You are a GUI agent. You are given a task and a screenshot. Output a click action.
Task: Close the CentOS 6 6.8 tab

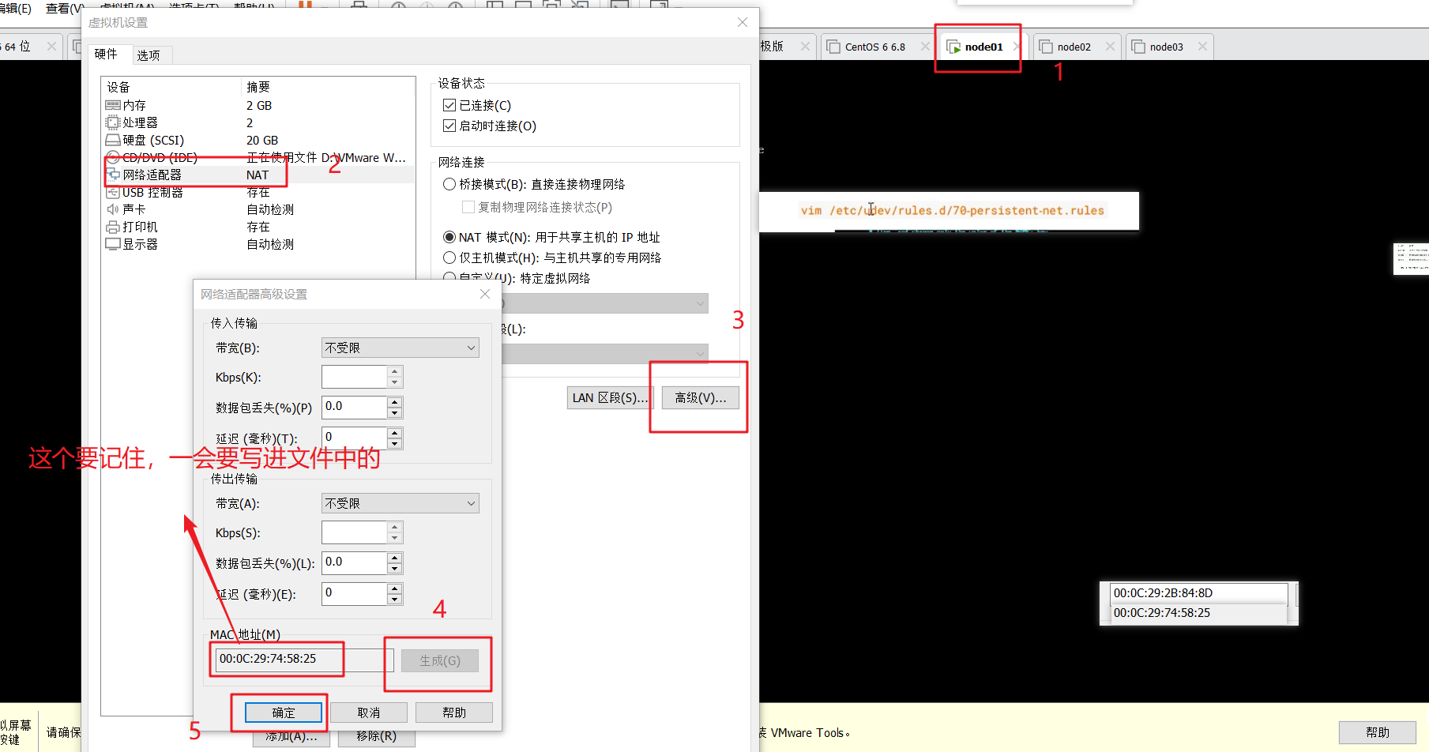click(925, 47)
